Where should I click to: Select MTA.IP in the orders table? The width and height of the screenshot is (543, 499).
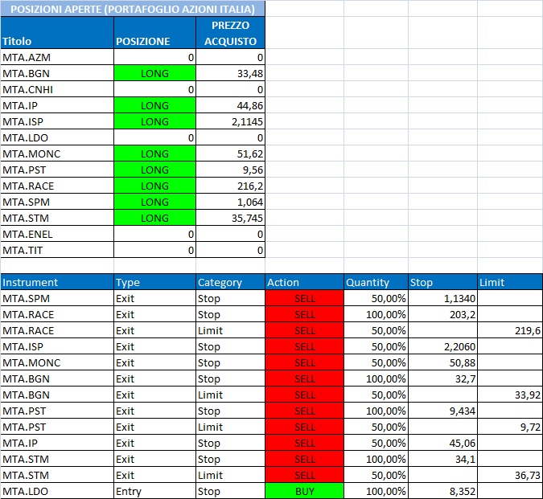point(57,443)
